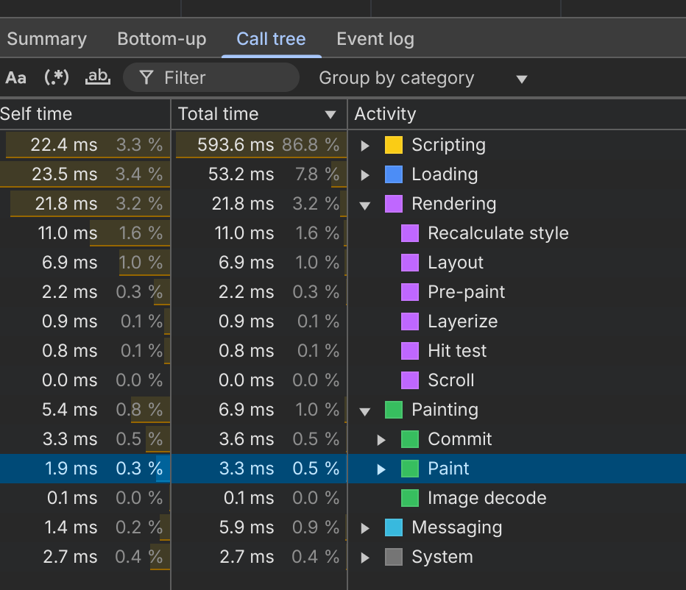Expand the System category row
The height and width of the screenshot is (590, 686).
[x=365, y=558]
